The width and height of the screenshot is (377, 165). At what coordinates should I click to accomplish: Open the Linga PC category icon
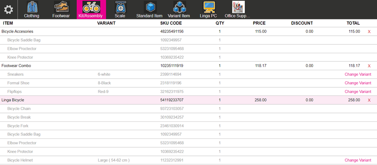(x=209, y=7)
